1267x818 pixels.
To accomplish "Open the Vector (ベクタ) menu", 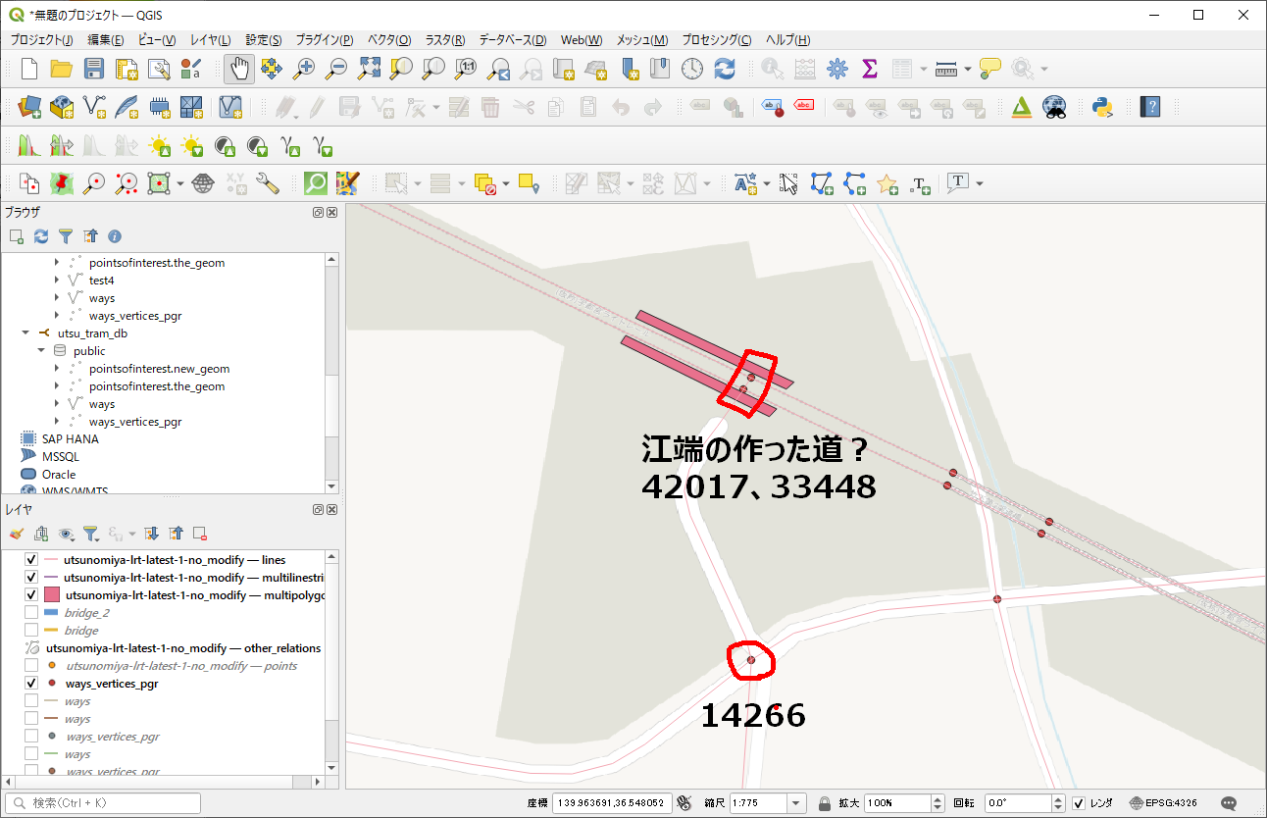I will (x=388, y=40).
